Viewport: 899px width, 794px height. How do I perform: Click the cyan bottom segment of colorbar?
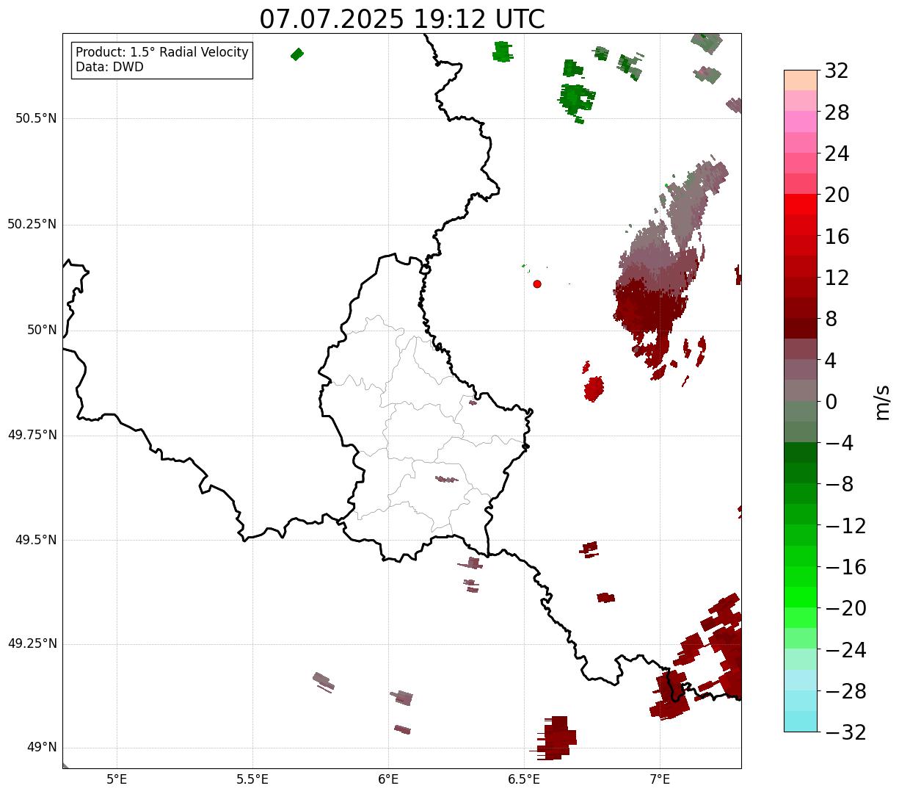tap(800, 721)
